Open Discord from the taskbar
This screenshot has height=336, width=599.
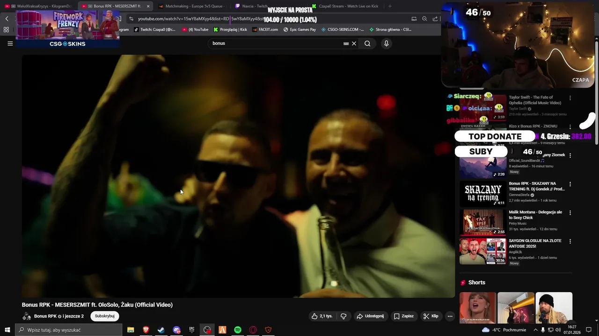tap(176, 330)
